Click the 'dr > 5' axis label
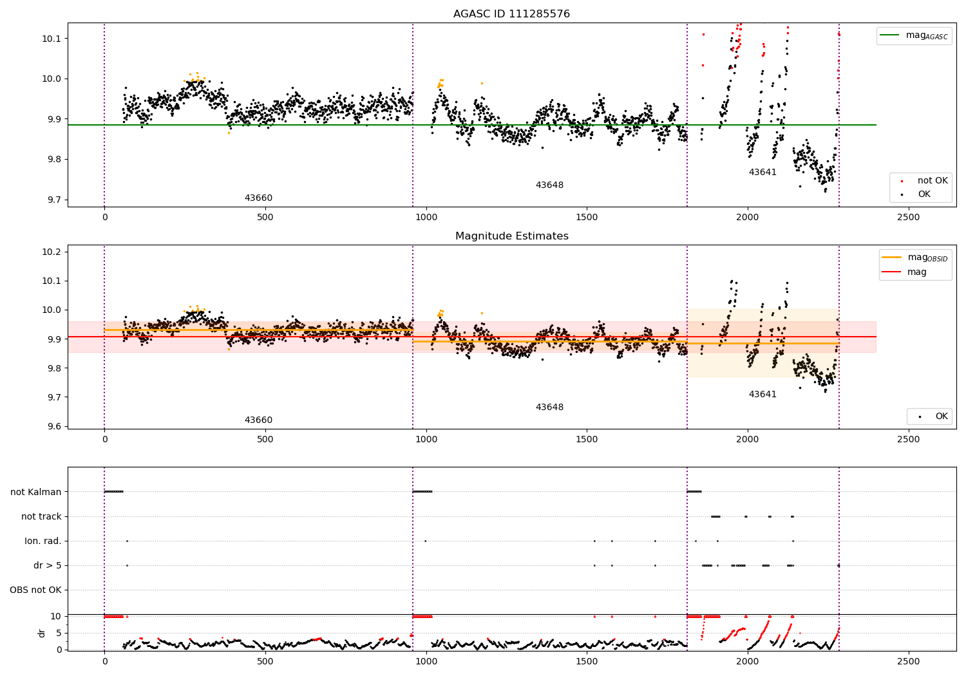 coord(48,565)
